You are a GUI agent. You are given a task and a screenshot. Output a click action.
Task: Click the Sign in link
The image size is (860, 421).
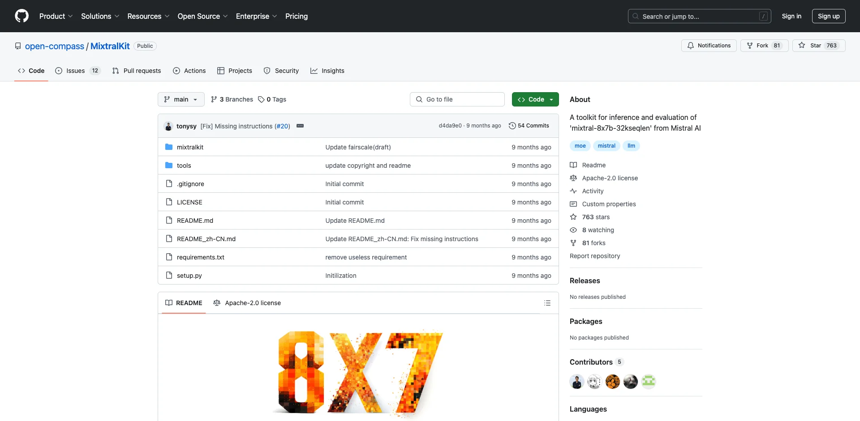coord(791,16)
